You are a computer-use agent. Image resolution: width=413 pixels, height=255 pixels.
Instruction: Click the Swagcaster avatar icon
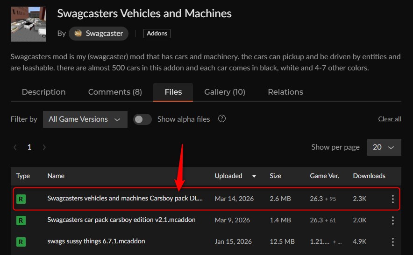(x=78, y=34)
